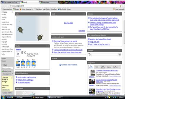Focus the address bar showing www.google.co.nz
189x118 pixels.
point(64,6)
